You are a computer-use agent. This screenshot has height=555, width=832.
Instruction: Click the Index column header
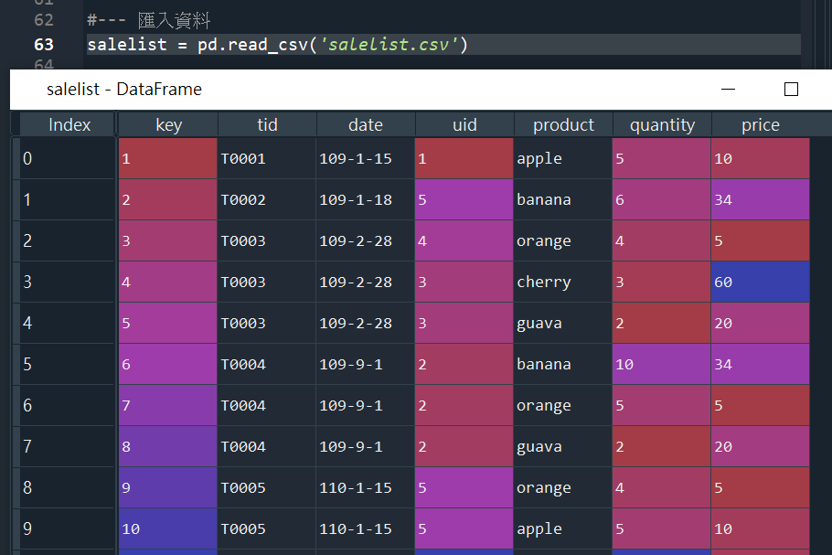[x=69, y=124]
